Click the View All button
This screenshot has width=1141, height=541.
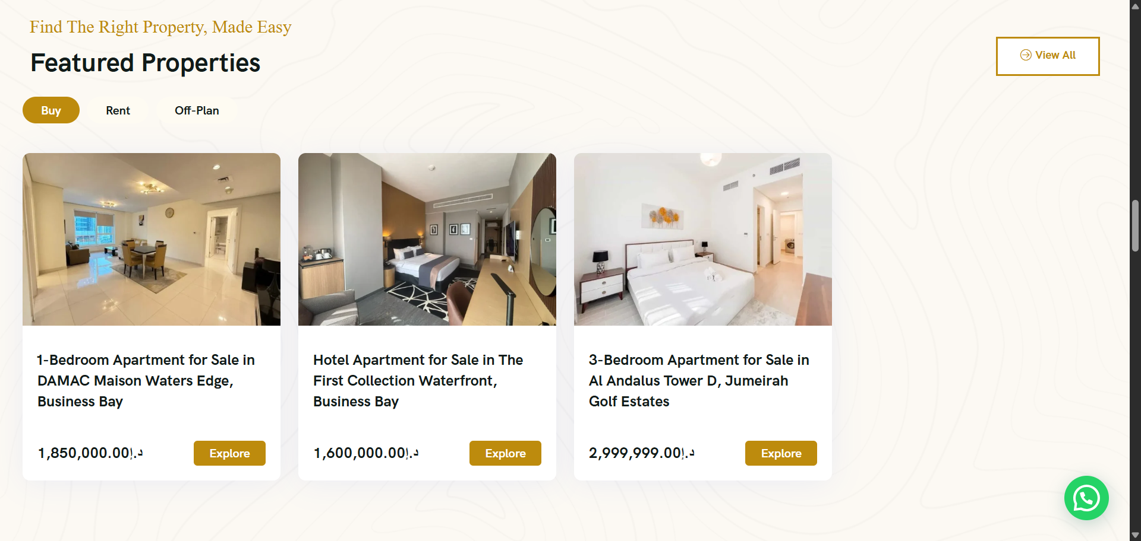[x=1048, y=56]
